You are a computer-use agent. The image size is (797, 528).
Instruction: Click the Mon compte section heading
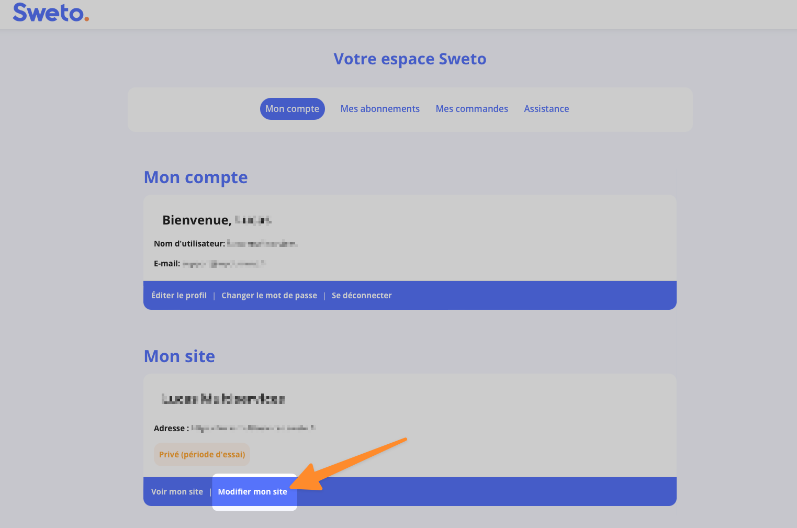click(196, 178)
